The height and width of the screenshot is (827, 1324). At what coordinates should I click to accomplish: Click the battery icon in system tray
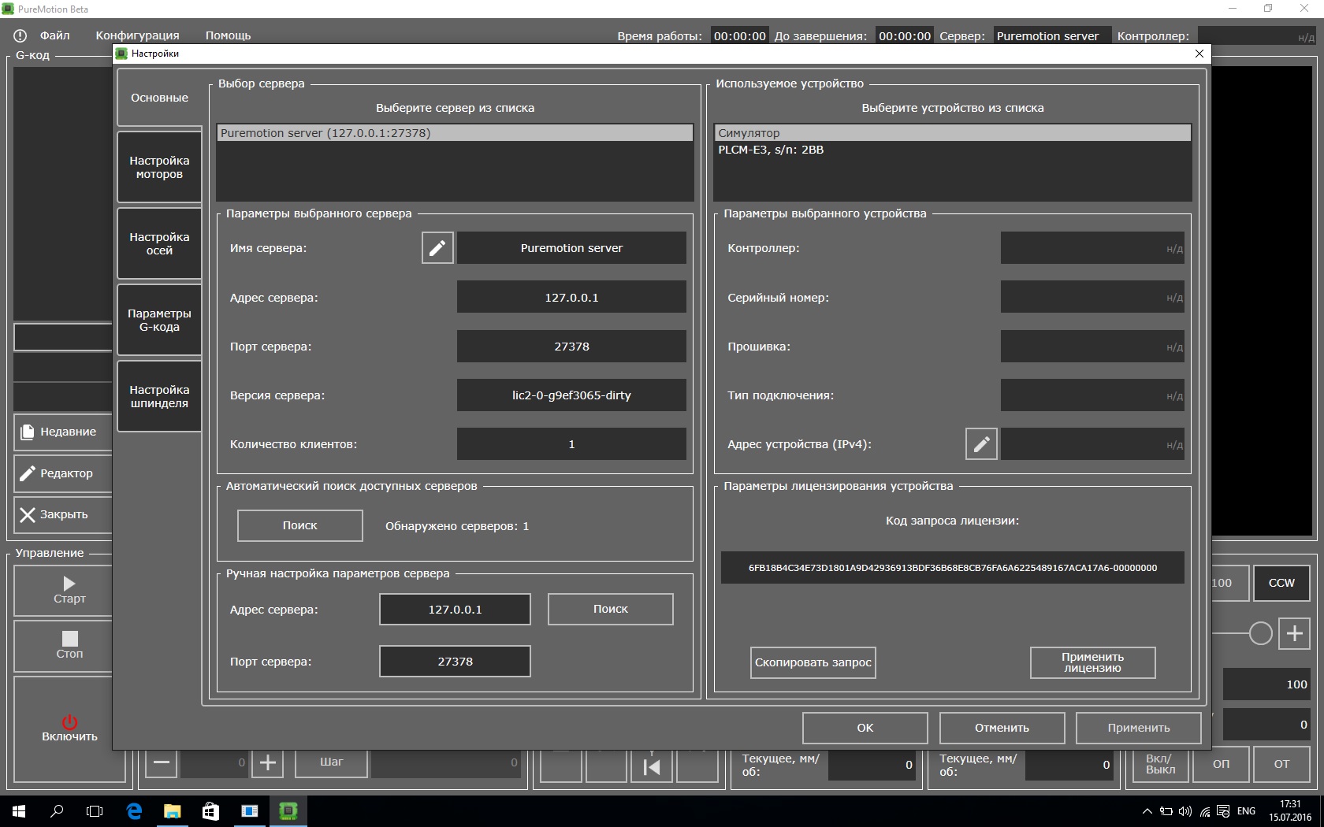(x=1166, y=811)
